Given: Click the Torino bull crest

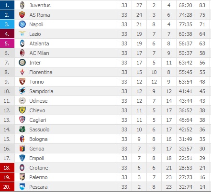Looking at the screenshot, I should point(22,82).
